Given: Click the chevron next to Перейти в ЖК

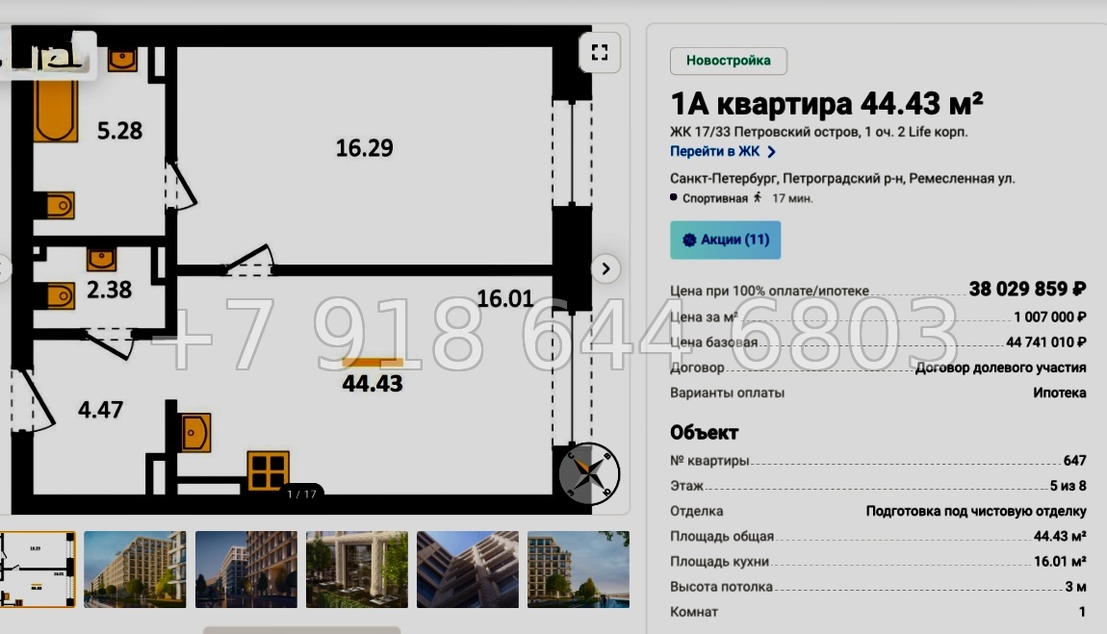Looking at the screenshot, I should [x=772, y=152].
